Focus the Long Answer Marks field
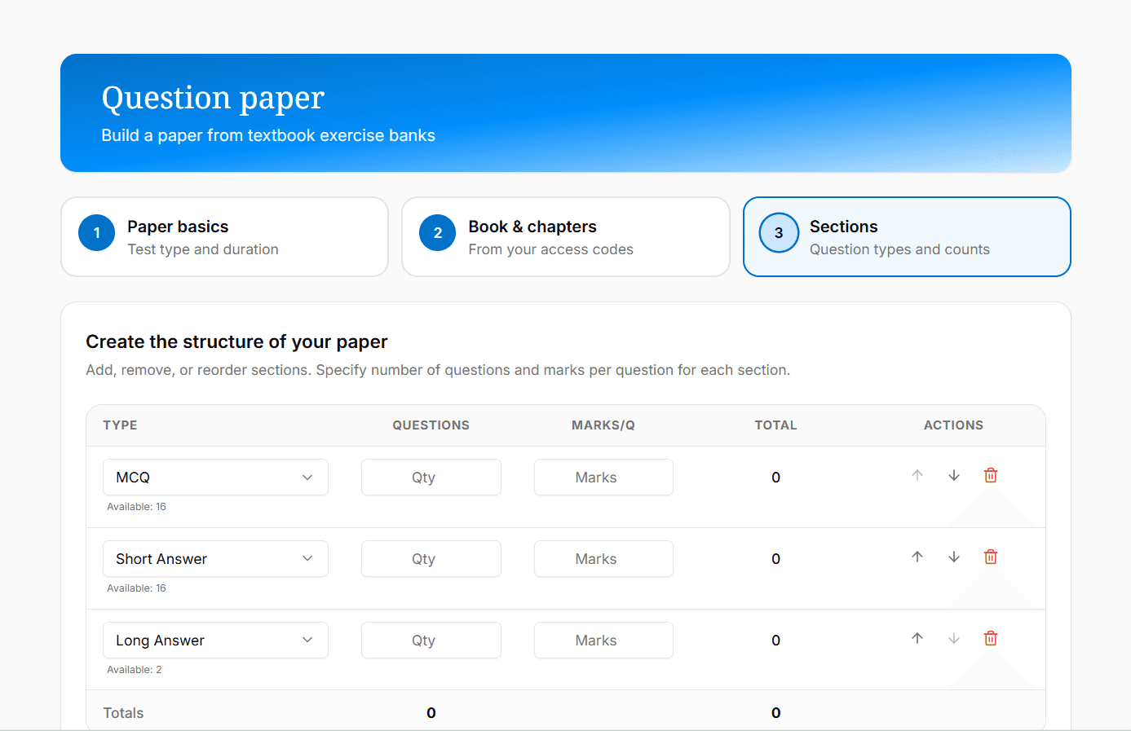The width and height of the screenshot is (1131, 731). (603, 641)
